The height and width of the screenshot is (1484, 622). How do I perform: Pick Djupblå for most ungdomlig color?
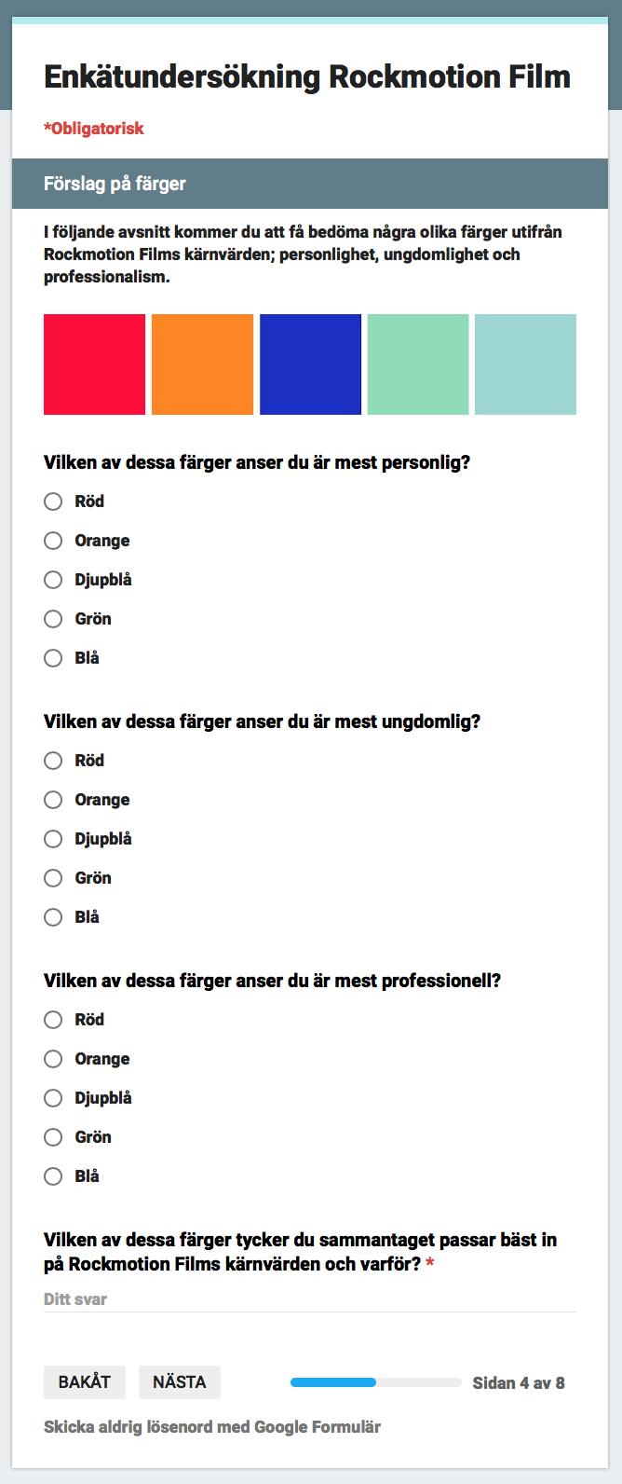[x=53, y=839]
